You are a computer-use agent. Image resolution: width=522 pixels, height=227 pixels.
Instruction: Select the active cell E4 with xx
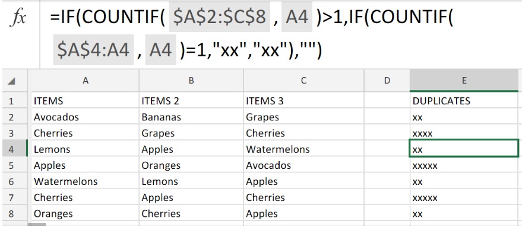point(464,149)
